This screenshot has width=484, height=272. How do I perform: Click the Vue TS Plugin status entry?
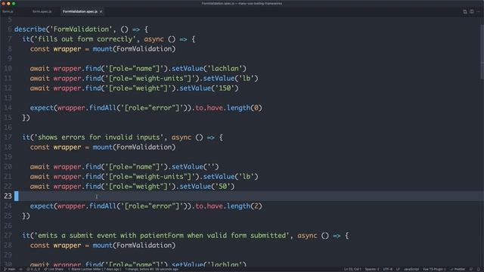[x=434, y=269]
